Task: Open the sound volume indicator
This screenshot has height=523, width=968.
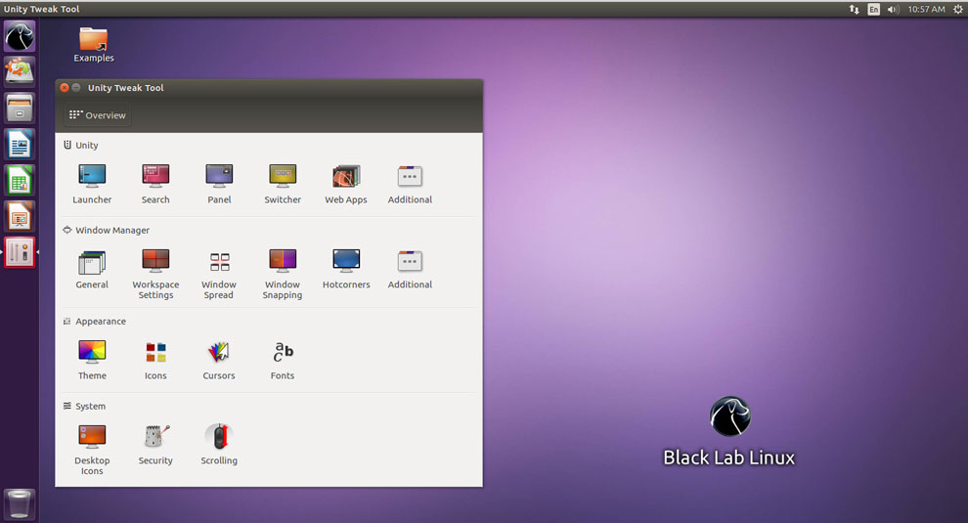Action: [x=893, y=9]
